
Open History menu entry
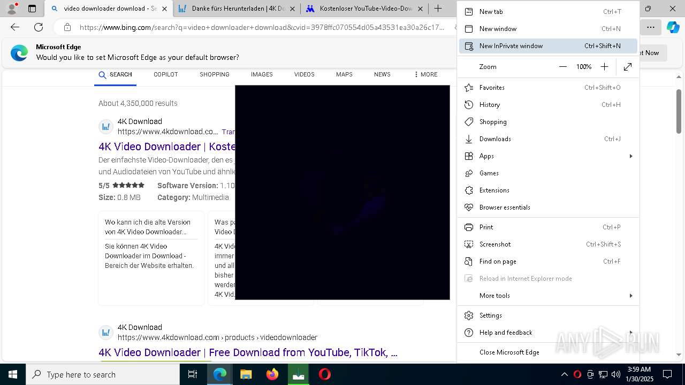click(548, 105)
